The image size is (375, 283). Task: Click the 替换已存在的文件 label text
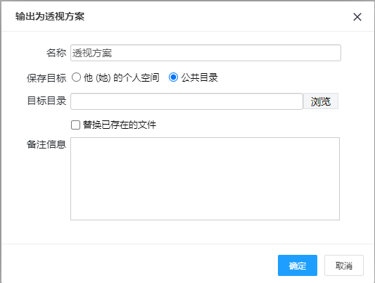point(120,125)
